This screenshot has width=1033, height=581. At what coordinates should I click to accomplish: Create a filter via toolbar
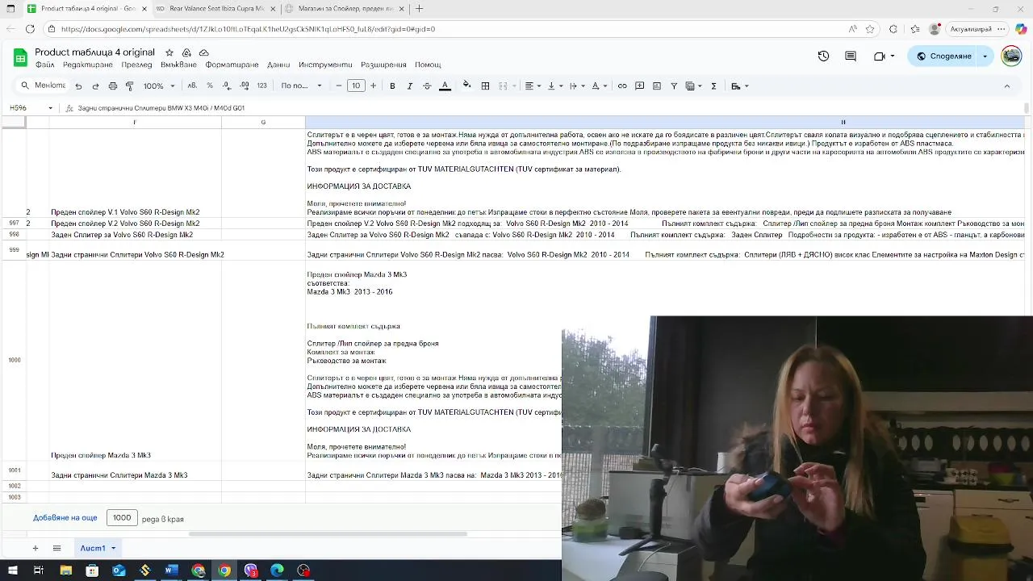coord(674,86)
